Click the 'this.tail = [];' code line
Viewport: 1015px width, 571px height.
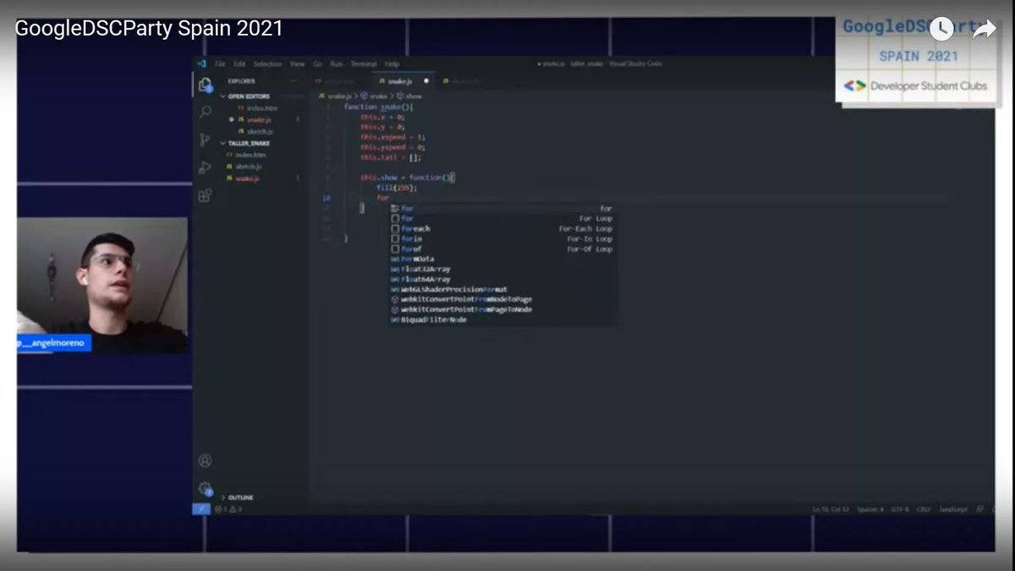tap(391, 157)
